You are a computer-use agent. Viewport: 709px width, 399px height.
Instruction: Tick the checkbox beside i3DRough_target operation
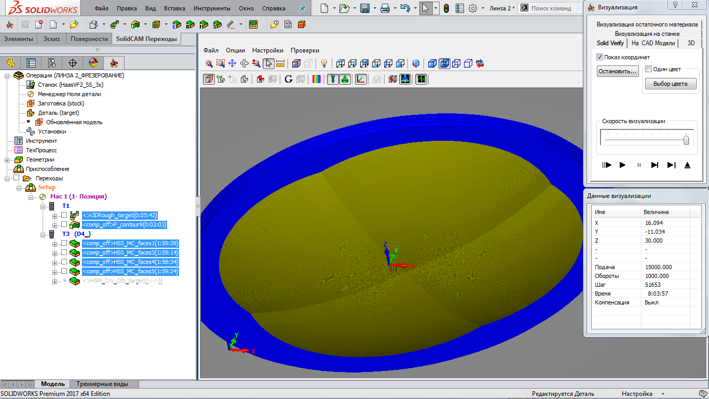[x=64, y=215]
